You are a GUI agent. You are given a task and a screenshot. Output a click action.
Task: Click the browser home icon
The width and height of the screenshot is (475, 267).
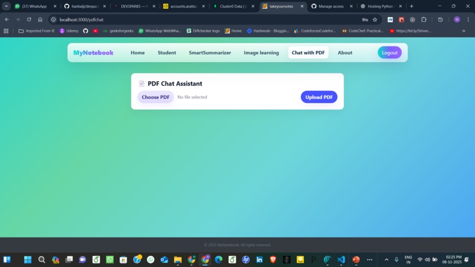click(x=40, y=19)
